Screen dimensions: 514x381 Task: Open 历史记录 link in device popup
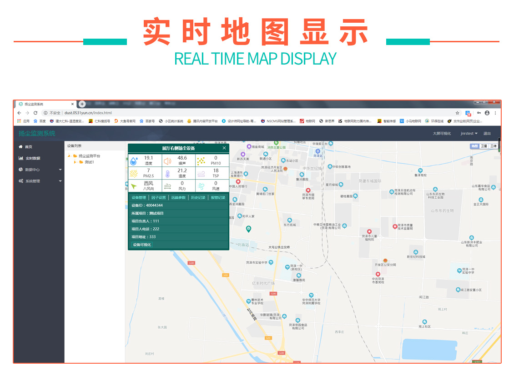[198, 198]
